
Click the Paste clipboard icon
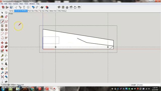tap(24, 7)
